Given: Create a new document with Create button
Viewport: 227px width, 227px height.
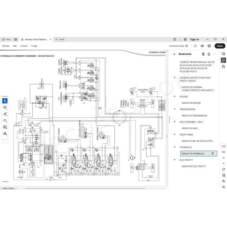Looking at the screenshot, I should pyautogui.click(x=60, y=39).
